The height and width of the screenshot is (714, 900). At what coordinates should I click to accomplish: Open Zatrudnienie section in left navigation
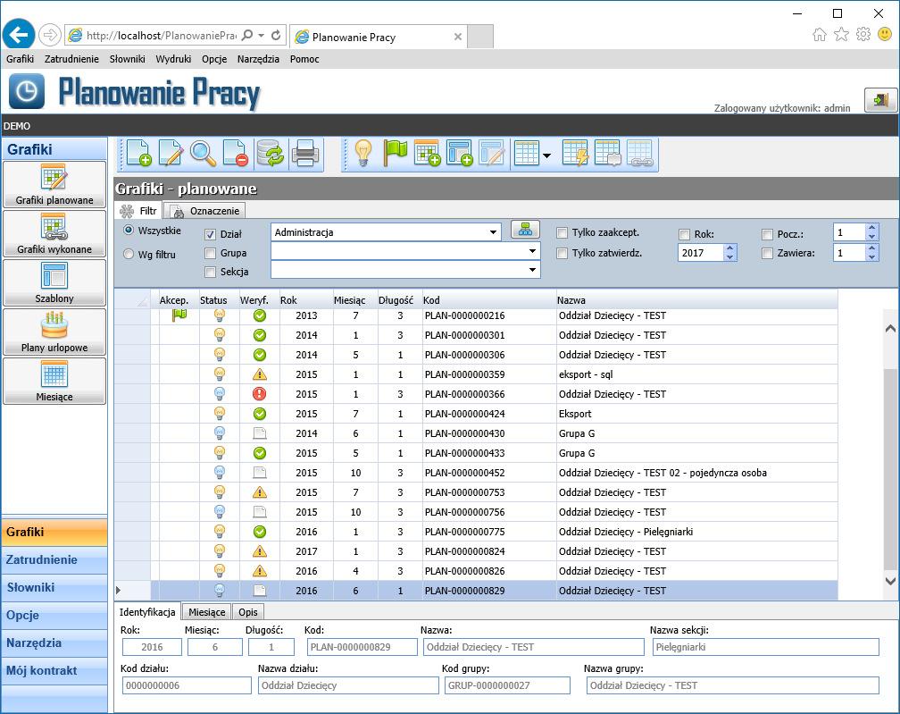(54, 560)
